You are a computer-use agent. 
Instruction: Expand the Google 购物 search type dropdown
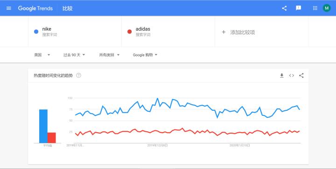click(145, 55)
